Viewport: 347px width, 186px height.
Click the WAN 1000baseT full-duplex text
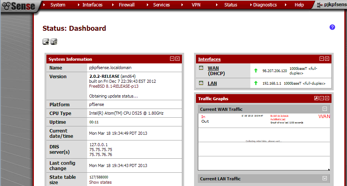303,71
